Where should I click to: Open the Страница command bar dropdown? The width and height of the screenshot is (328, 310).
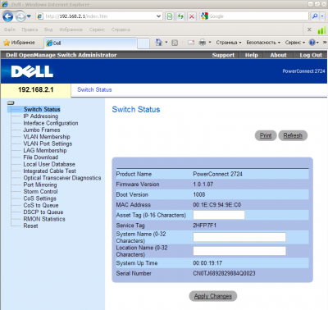click(229, 43)
